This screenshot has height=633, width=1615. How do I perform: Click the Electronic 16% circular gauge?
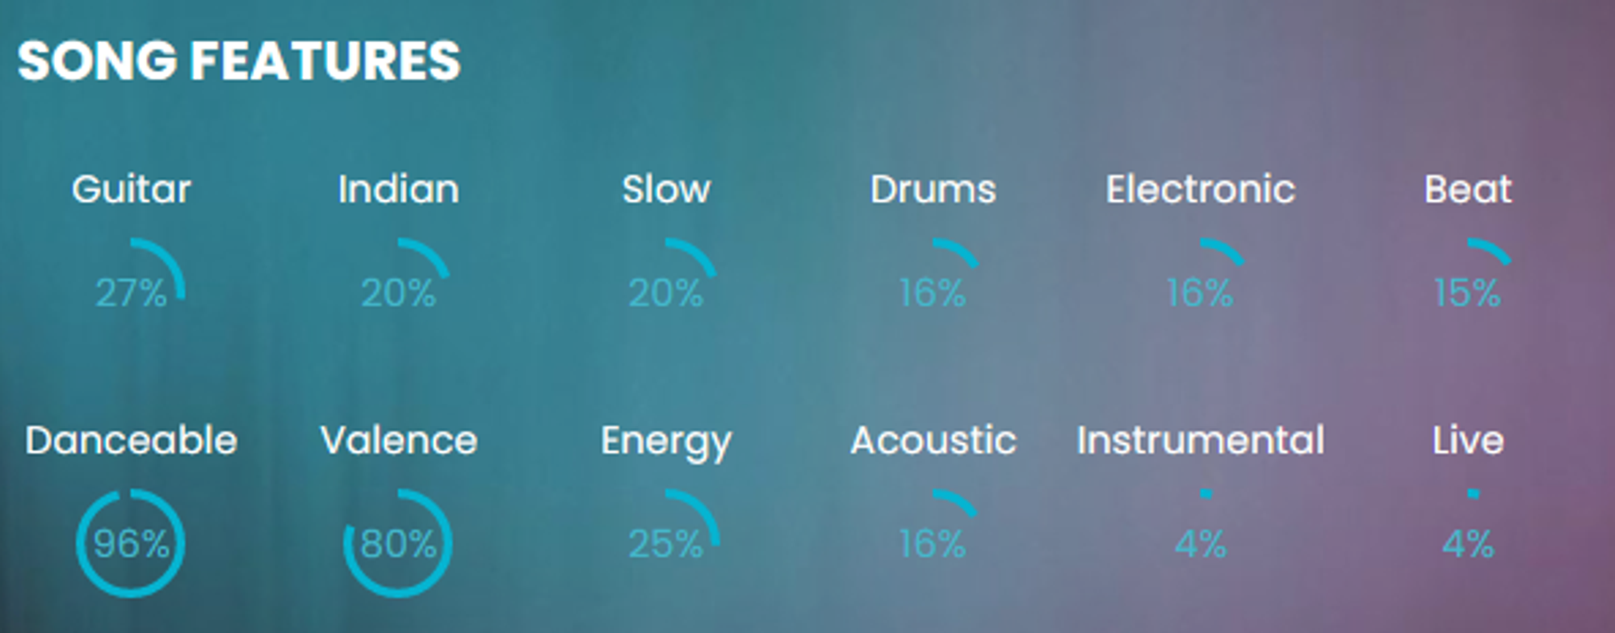click(1200, 292)
